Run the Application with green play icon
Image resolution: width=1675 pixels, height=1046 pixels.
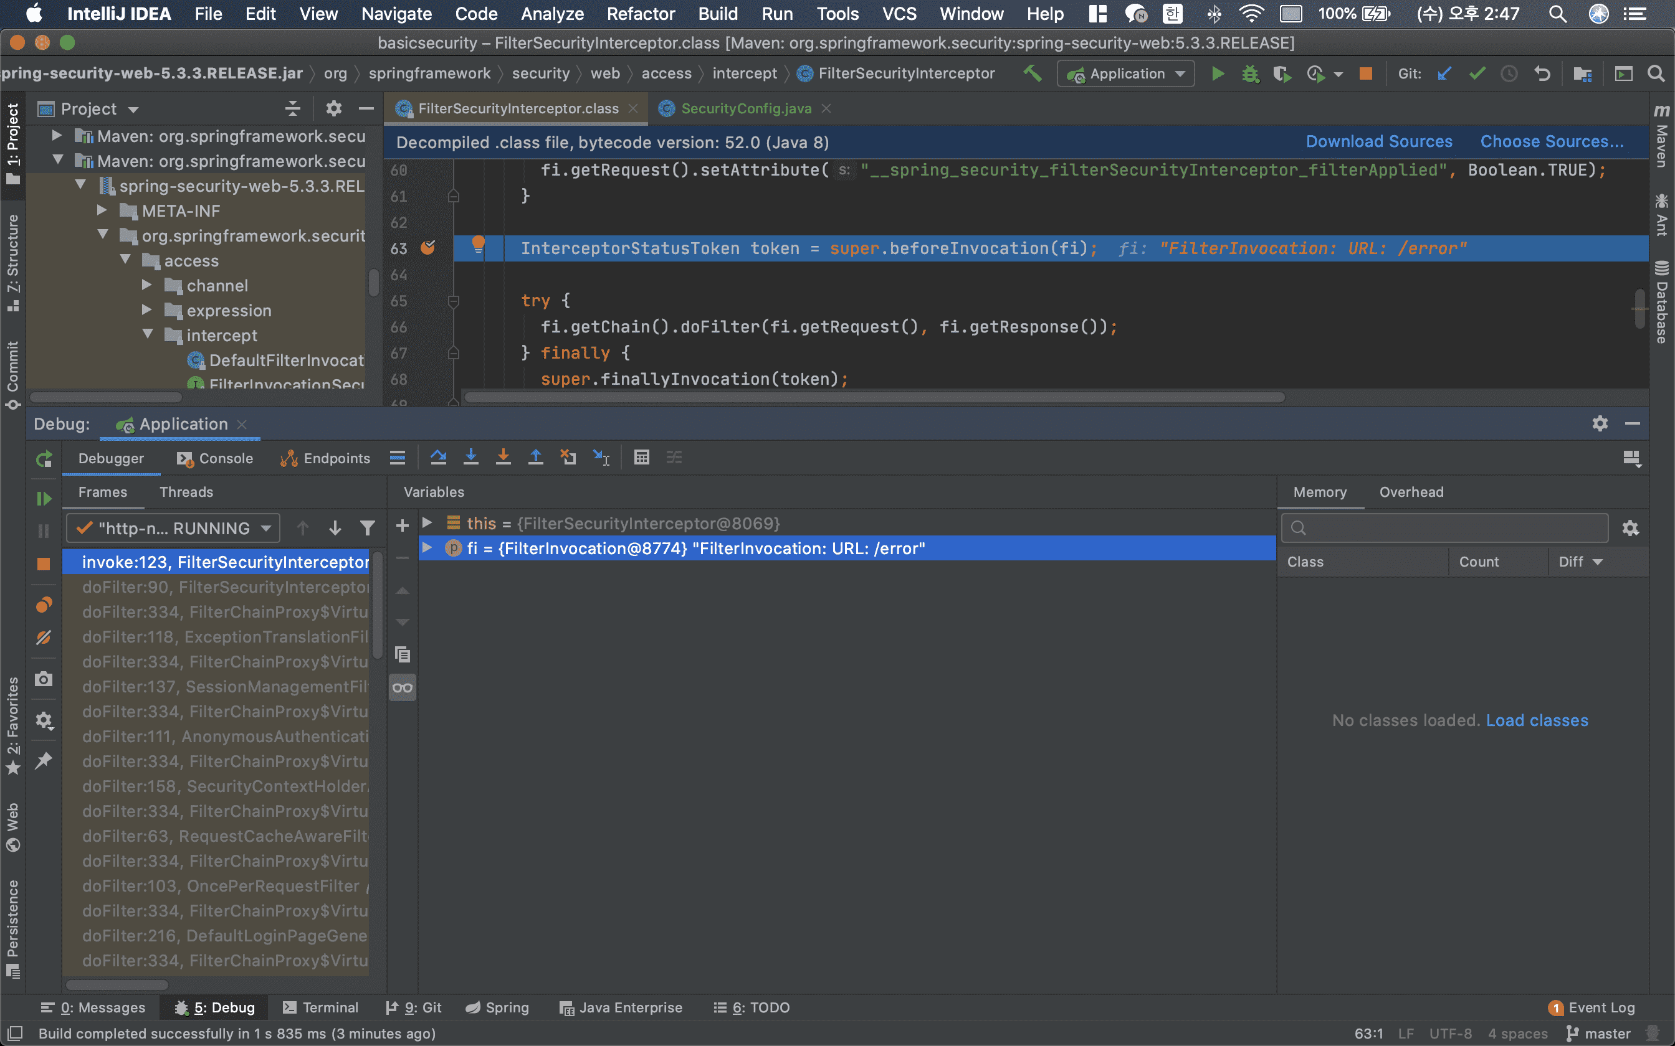1218,73
